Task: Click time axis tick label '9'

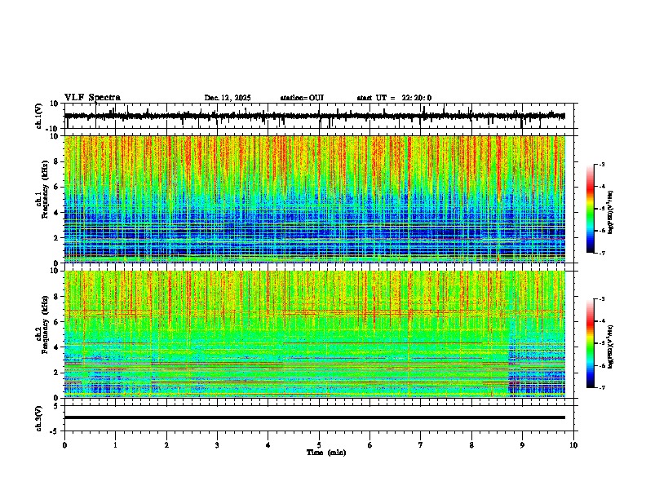Action: (522, 445)
